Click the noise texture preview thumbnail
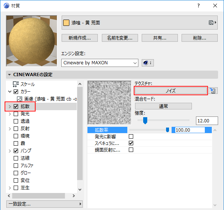 click(x=110, y=102)
